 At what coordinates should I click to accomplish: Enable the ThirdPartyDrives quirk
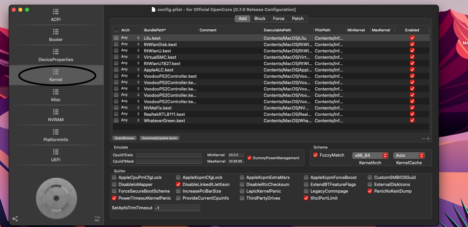(x=242, y=198)
